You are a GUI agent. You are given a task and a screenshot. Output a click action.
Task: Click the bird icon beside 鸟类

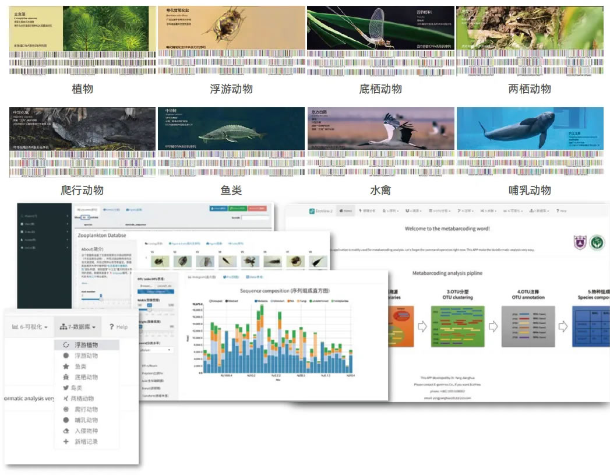pyautogui.click(x=66, y=388)
